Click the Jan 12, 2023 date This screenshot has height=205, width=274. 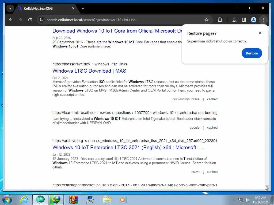tap(61, 155)
